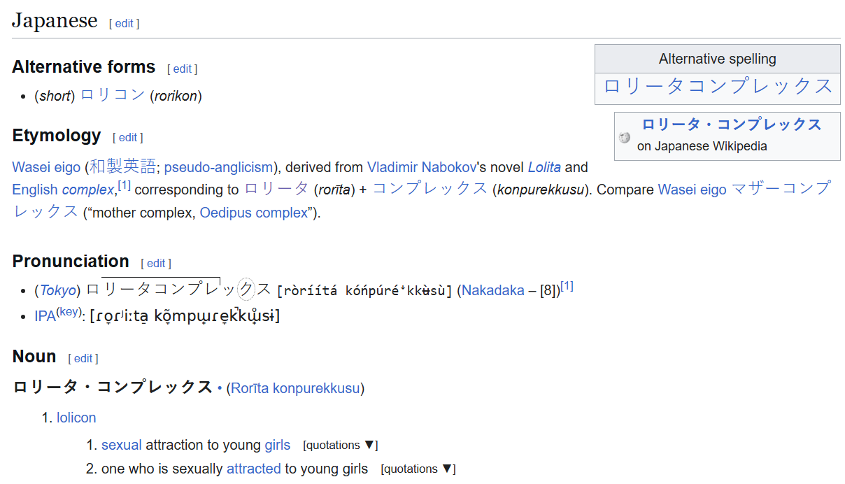
Task: Open the Tokyo pronunciation link
Action: pos(57,290)
